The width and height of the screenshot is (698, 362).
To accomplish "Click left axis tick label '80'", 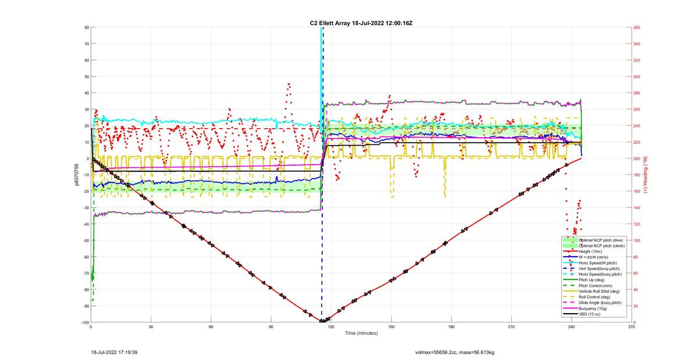I will pos(86,27).
